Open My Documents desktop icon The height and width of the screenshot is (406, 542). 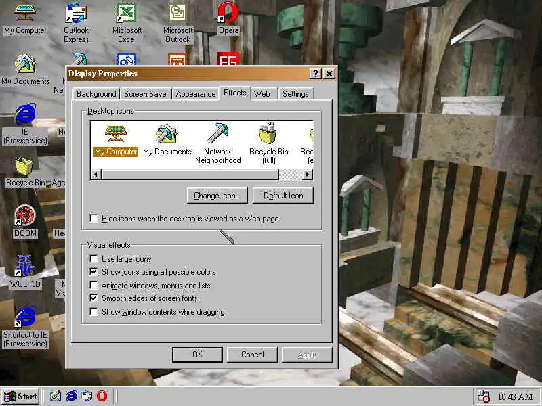coord(25,70)
